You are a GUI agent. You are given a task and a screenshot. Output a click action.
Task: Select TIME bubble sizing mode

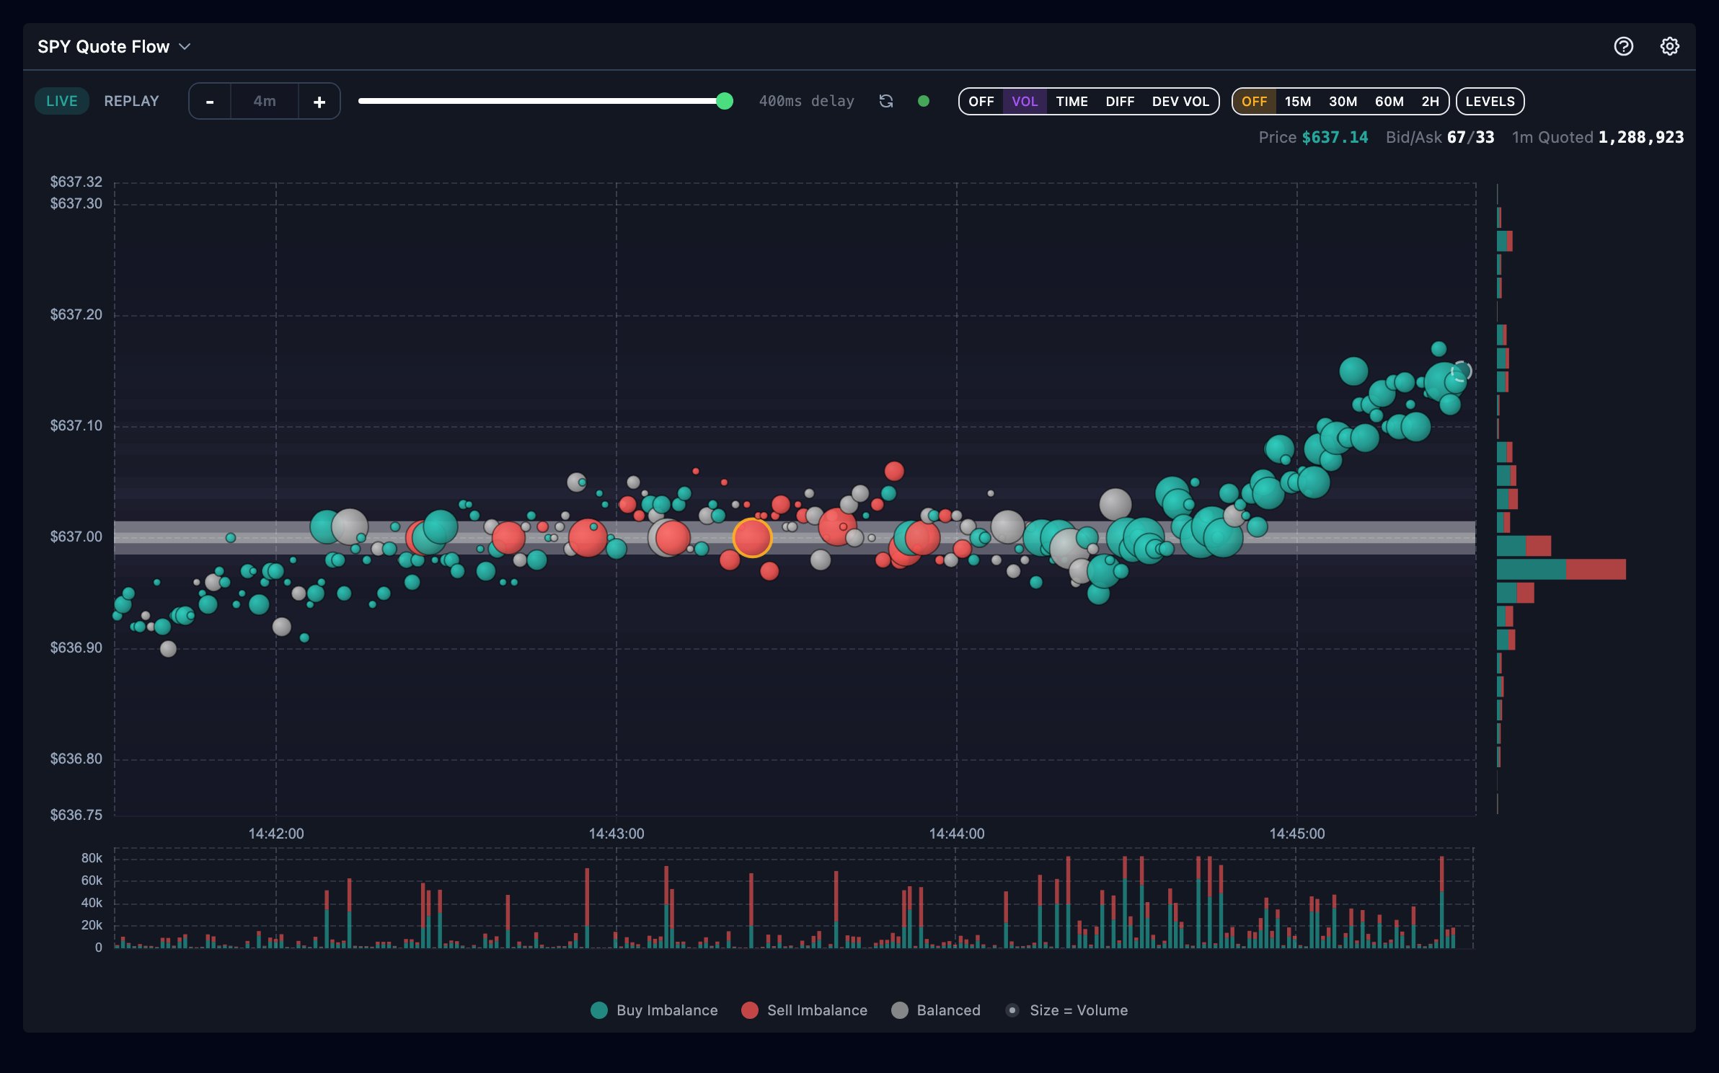(x=1071, y=102)
